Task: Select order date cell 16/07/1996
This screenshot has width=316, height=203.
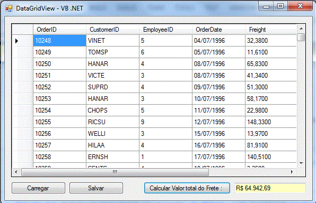Action: (x=218, y=145)
